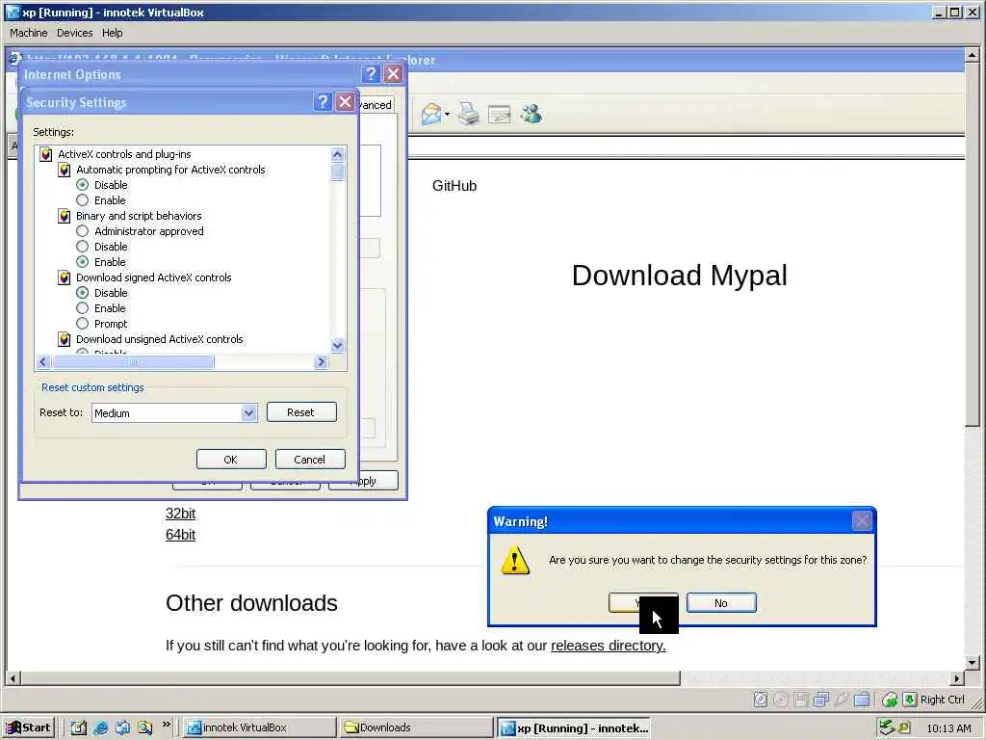Click page scroll right arrow in IE window
This screenshot has width=986, height=740.
957,678
